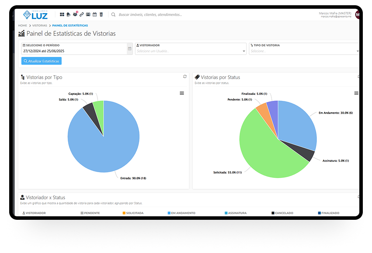Click the PENDENTE legend swatch

point(82,213)
